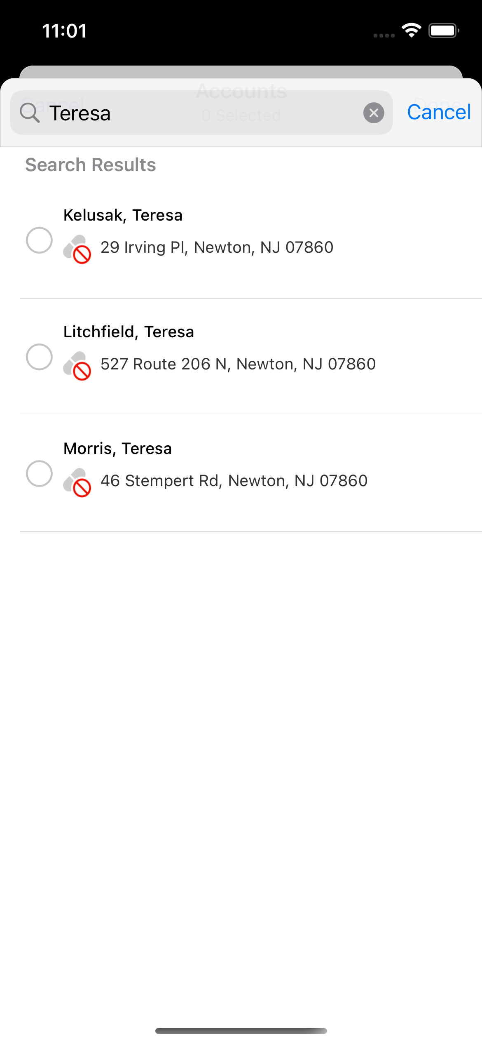
Task: Tap the cellular signal dots
Action: point(384,35)
